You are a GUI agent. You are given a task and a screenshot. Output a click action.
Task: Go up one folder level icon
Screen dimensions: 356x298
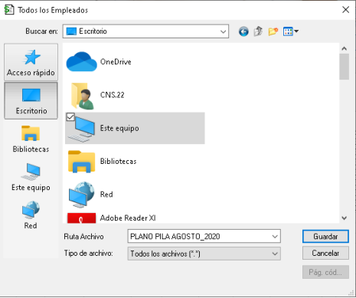click(258, 31)
